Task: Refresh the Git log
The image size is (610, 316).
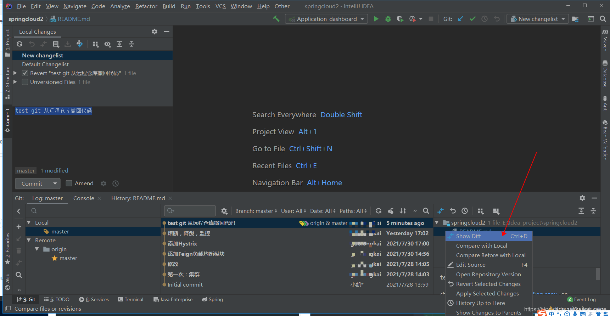Action: pos(379,211)
